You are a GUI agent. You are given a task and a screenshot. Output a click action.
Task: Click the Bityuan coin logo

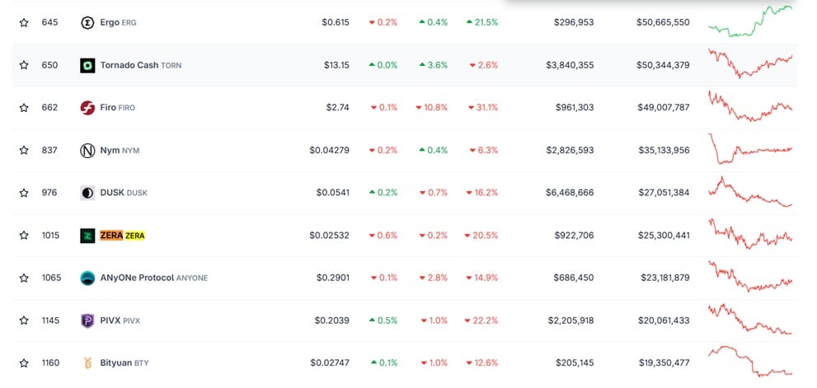point(87,363)
